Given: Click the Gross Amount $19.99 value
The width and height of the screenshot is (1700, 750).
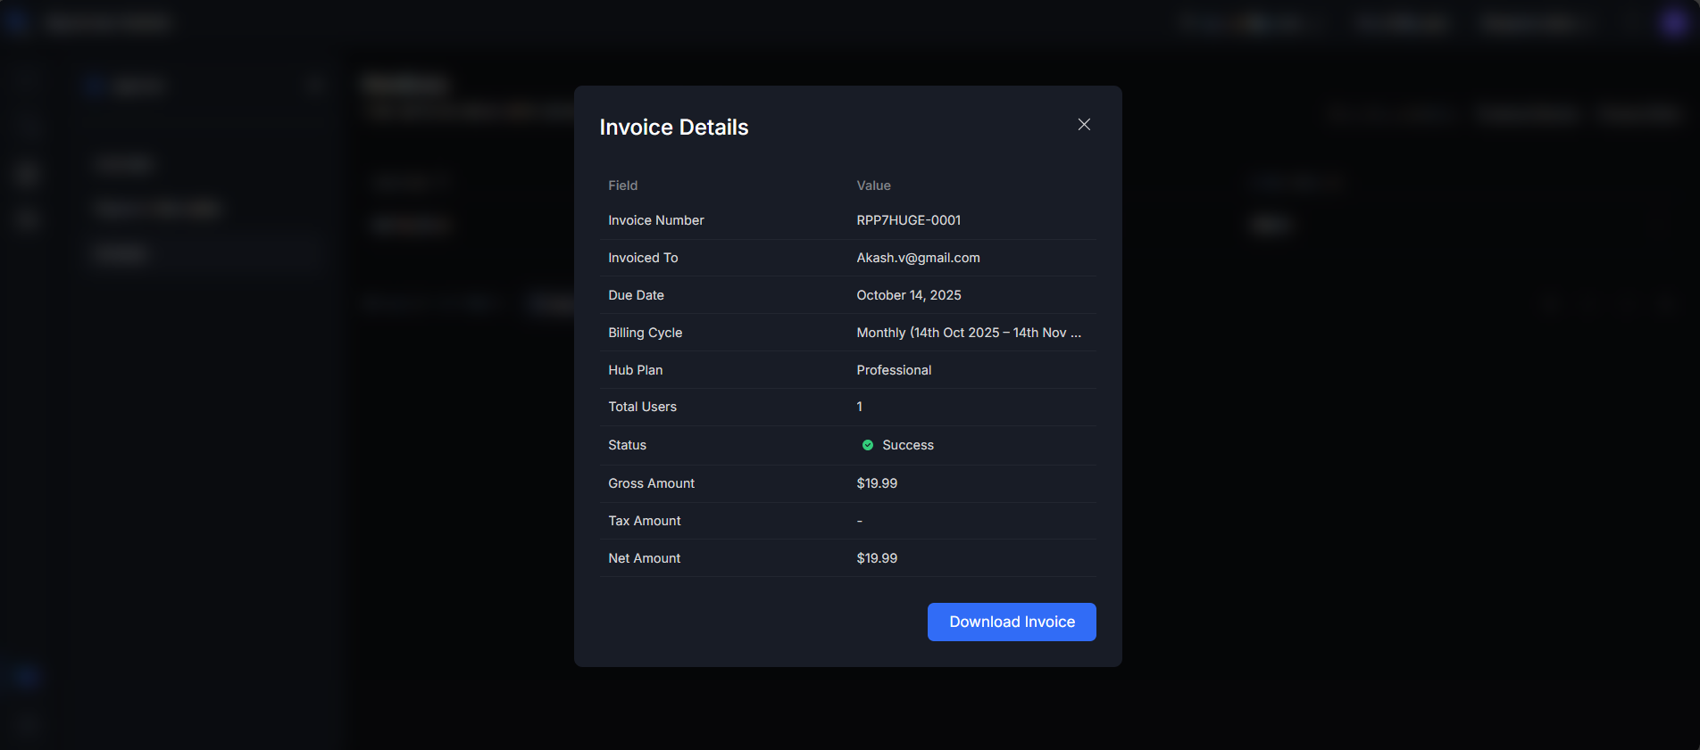Looking at the screenshot, I should (876, 483).
